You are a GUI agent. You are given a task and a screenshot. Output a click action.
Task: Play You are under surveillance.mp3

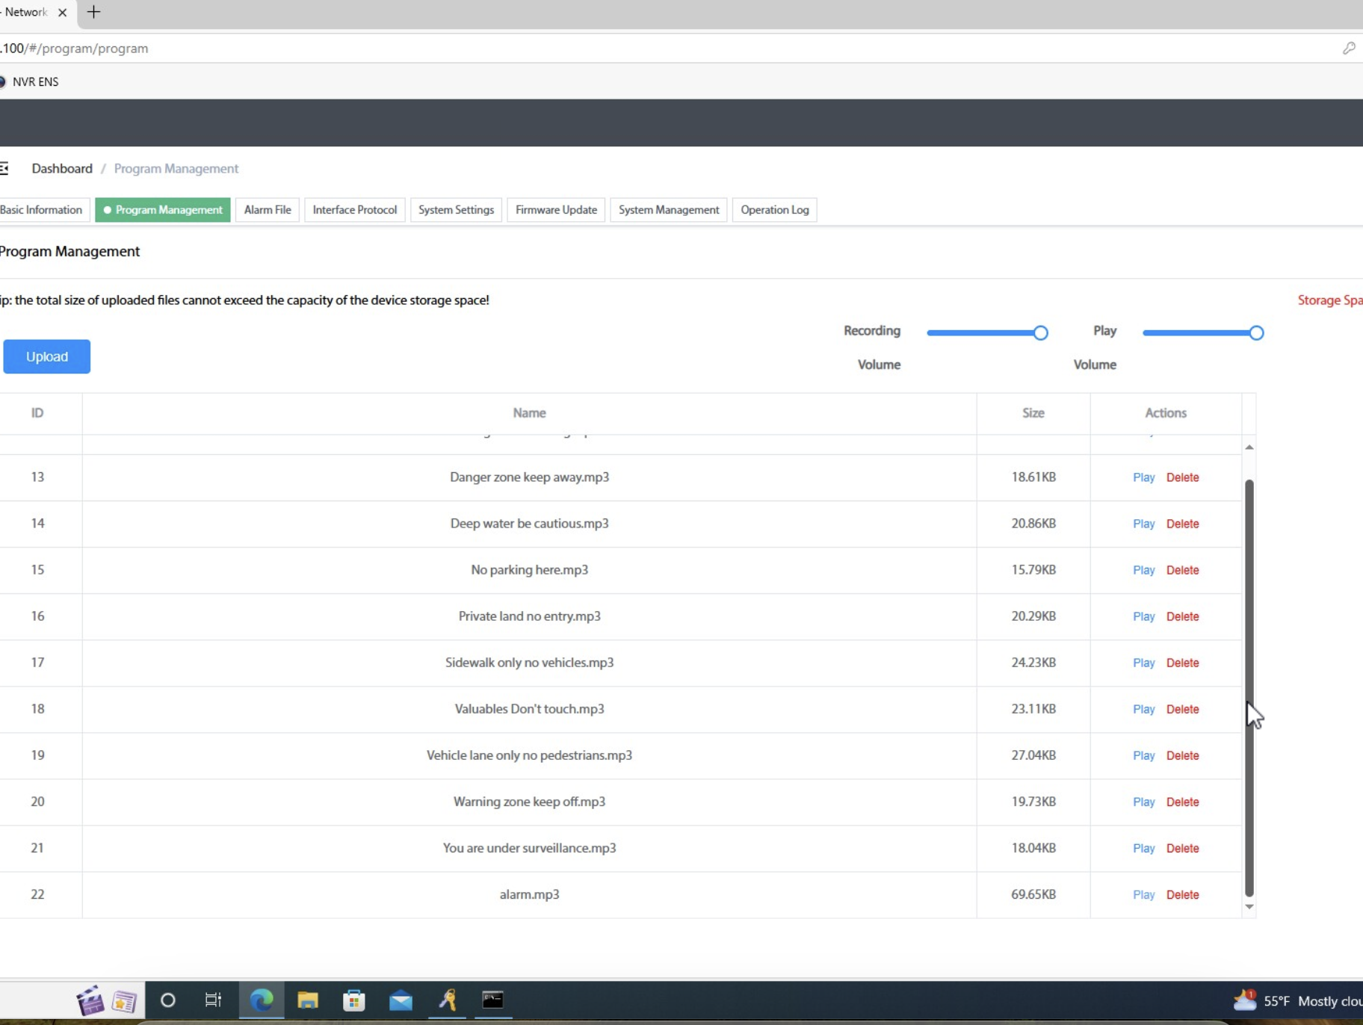(1143, 848)
